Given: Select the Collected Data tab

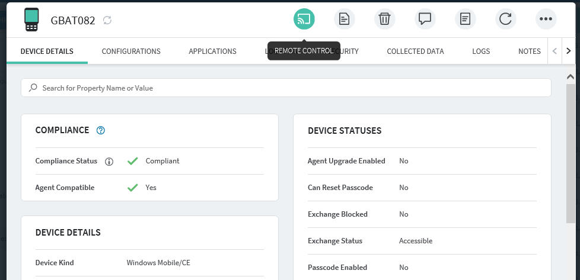Looking at the screenshot, I should coord(415,52).
